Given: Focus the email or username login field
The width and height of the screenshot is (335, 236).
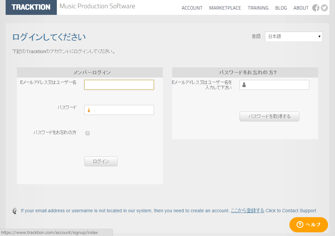Looking at the screenshot, I should [119, 85].
